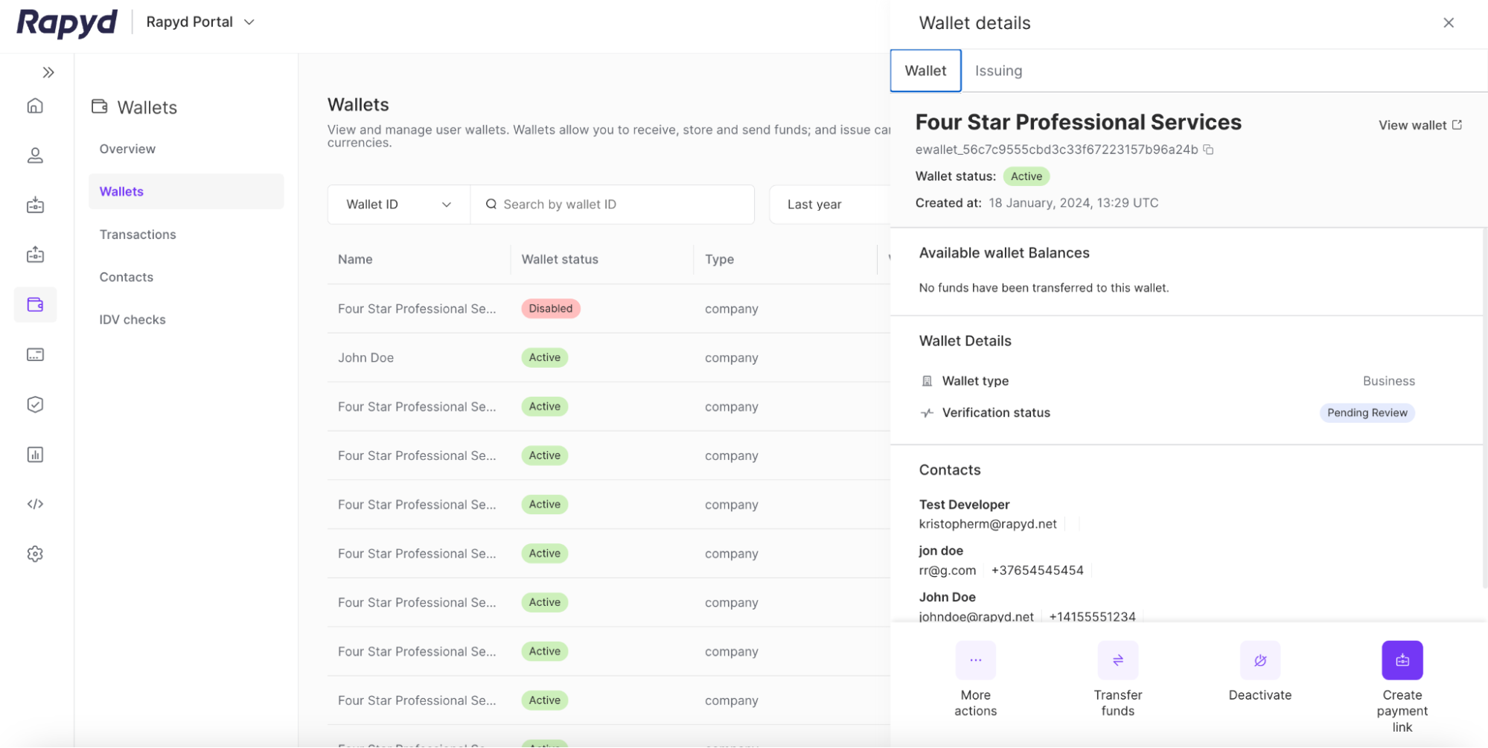Open More actions menu
Screen dimensions: 1488x748
[975, 660]
